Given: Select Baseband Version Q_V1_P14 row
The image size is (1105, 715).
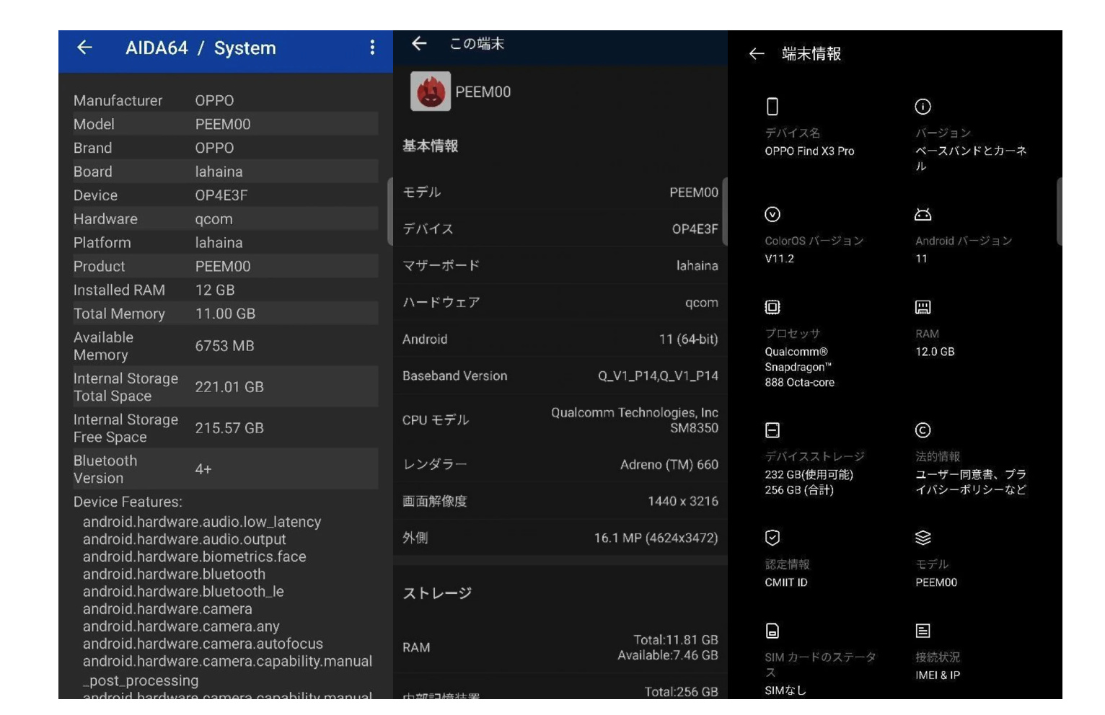Looking at the screenshot, I should click(560, 376).
